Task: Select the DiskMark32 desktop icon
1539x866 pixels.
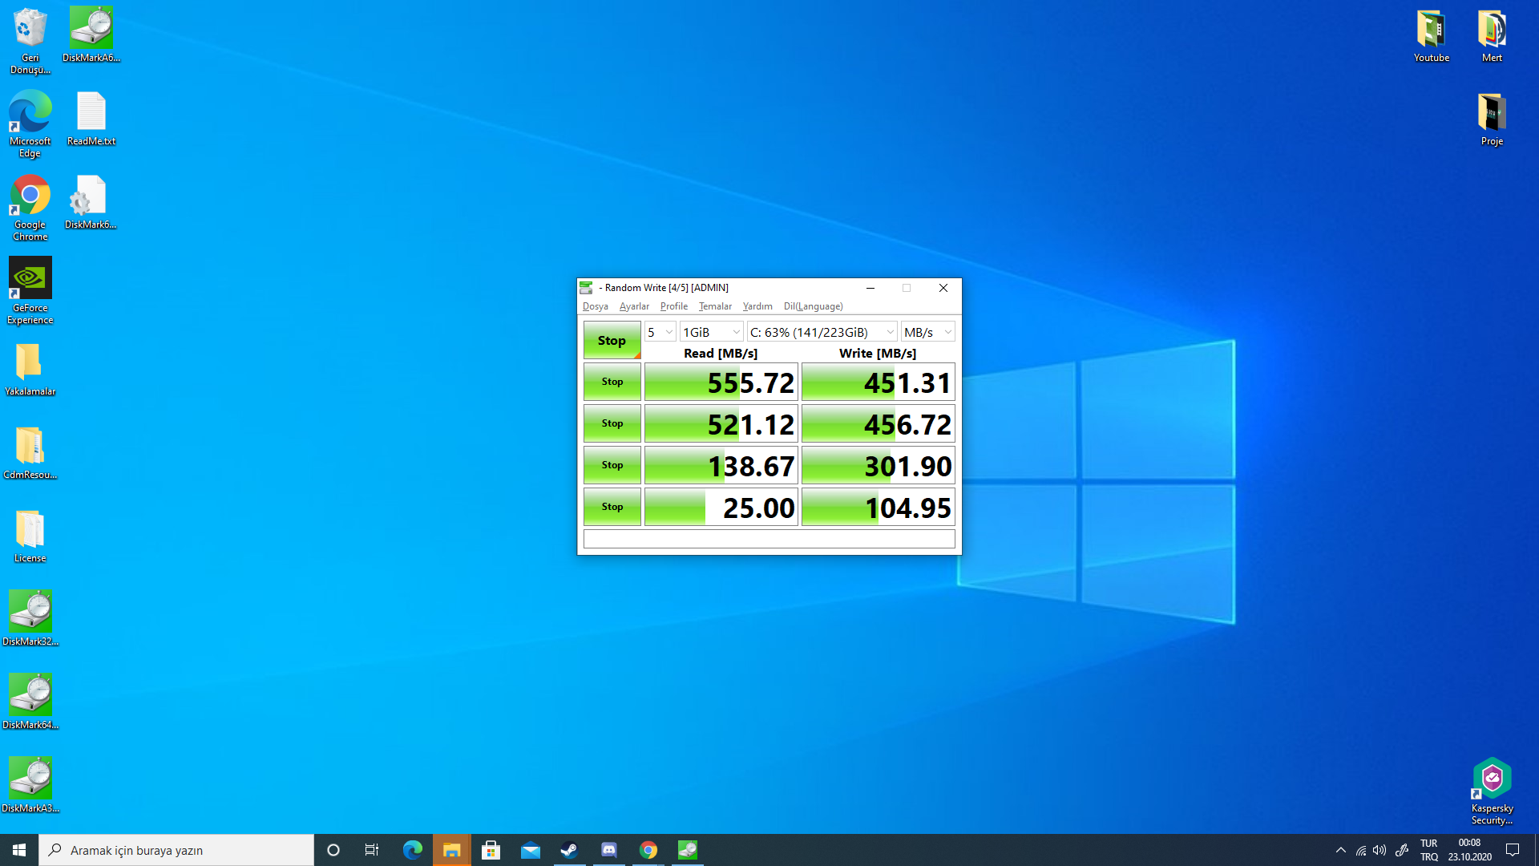Action: pyautogui.click(x=30, y=619)
